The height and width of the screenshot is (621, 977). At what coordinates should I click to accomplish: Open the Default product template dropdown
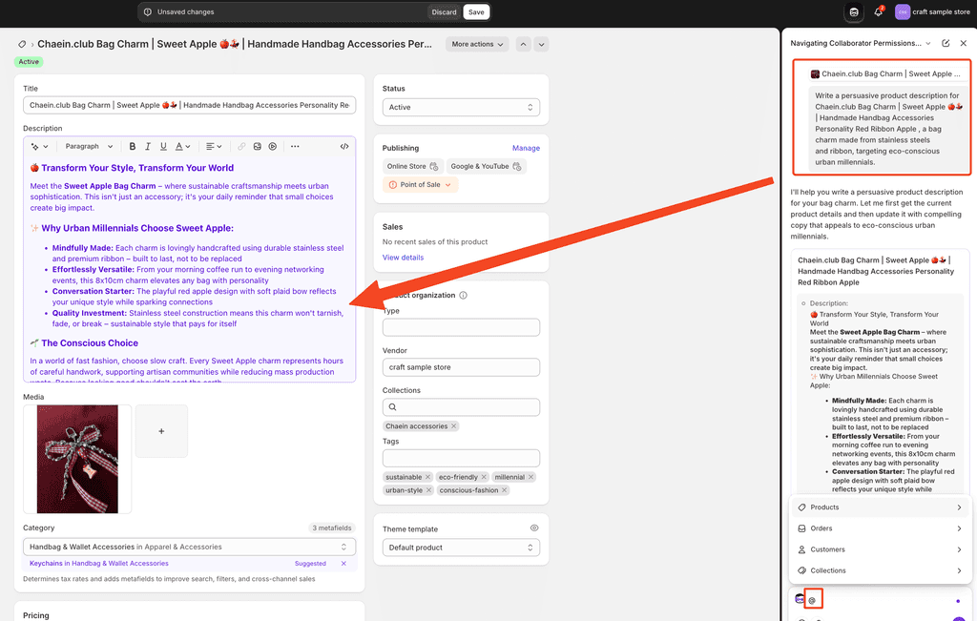point(461,548)
